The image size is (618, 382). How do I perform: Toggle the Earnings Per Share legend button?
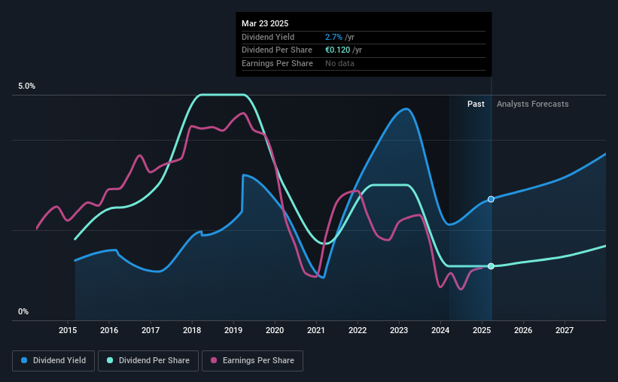coord(252,361)
